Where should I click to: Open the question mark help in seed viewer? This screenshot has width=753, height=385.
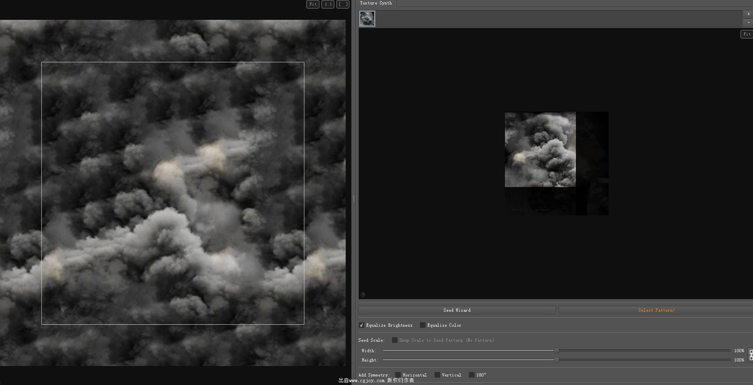click(363, 295)
